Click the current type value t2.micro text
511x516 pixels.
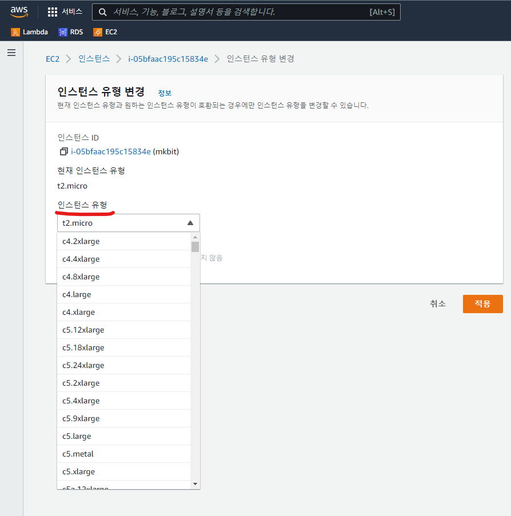click(x=72, y=186)
